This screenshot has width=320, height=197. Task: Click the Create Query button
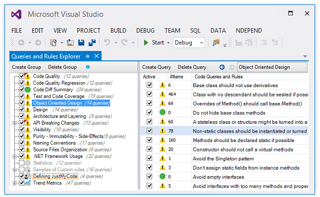157,67
